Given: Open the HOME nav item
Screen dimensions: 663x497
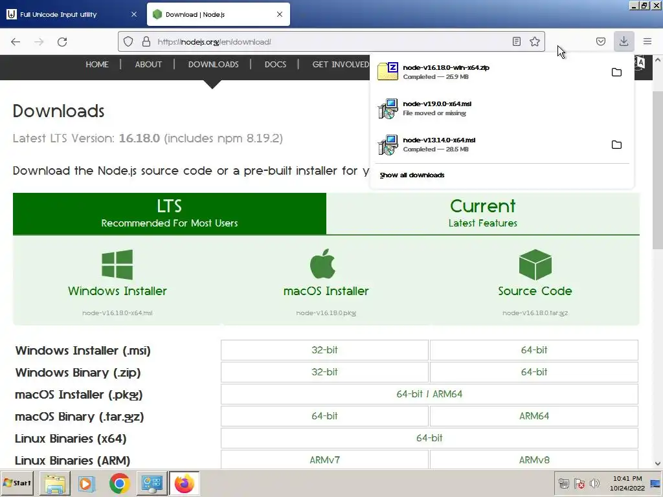Looking at the screenshot, I should pyautogui.click(x=97, y=64).
